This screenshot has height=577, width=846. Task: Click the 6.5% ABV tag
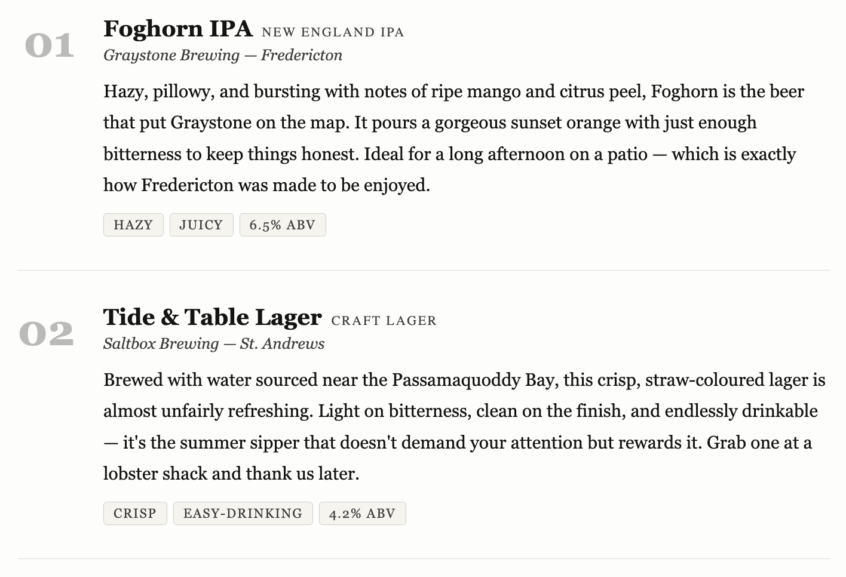tap(282, 225)
